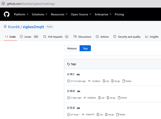Image resolution: width=161 pixels, height=119 pixels.
Task: Switch to the Insights tab
Action: tap(152, 37)
